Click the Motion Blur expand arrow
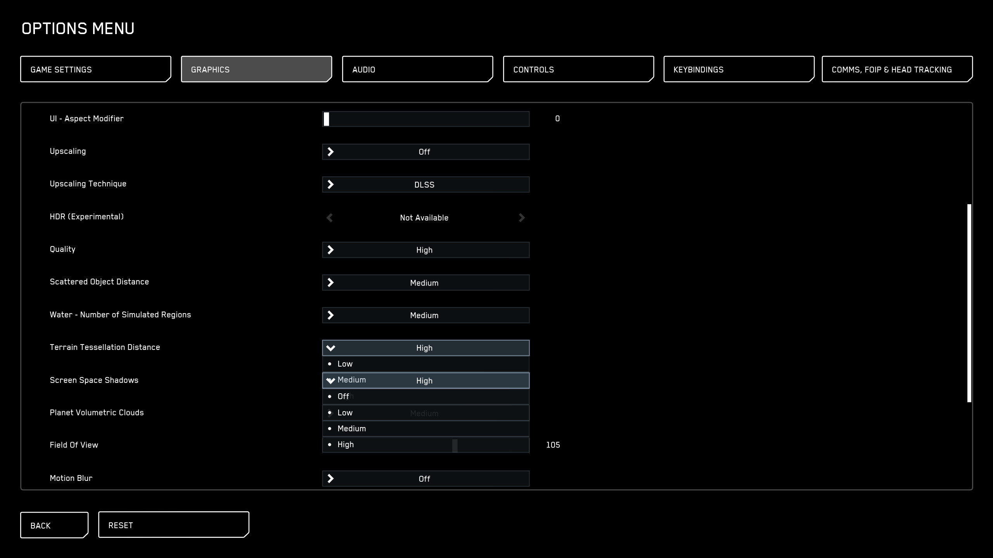This screenshot has height=558, width=993. pyautogui.click(x=331, y=479)
